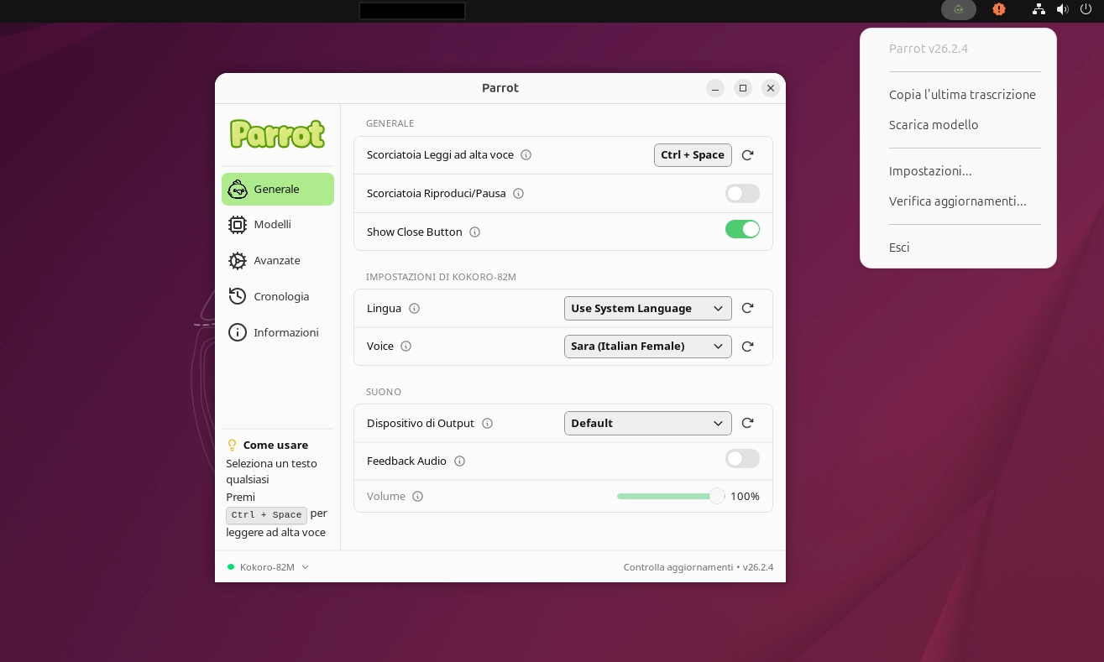Open the Voice selection dropdown
Viewport: 1104px width, 662px height.
click(647, 347)
